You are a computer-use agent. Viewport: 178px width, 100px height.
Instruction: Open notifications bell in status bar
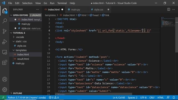click(174, 97)
